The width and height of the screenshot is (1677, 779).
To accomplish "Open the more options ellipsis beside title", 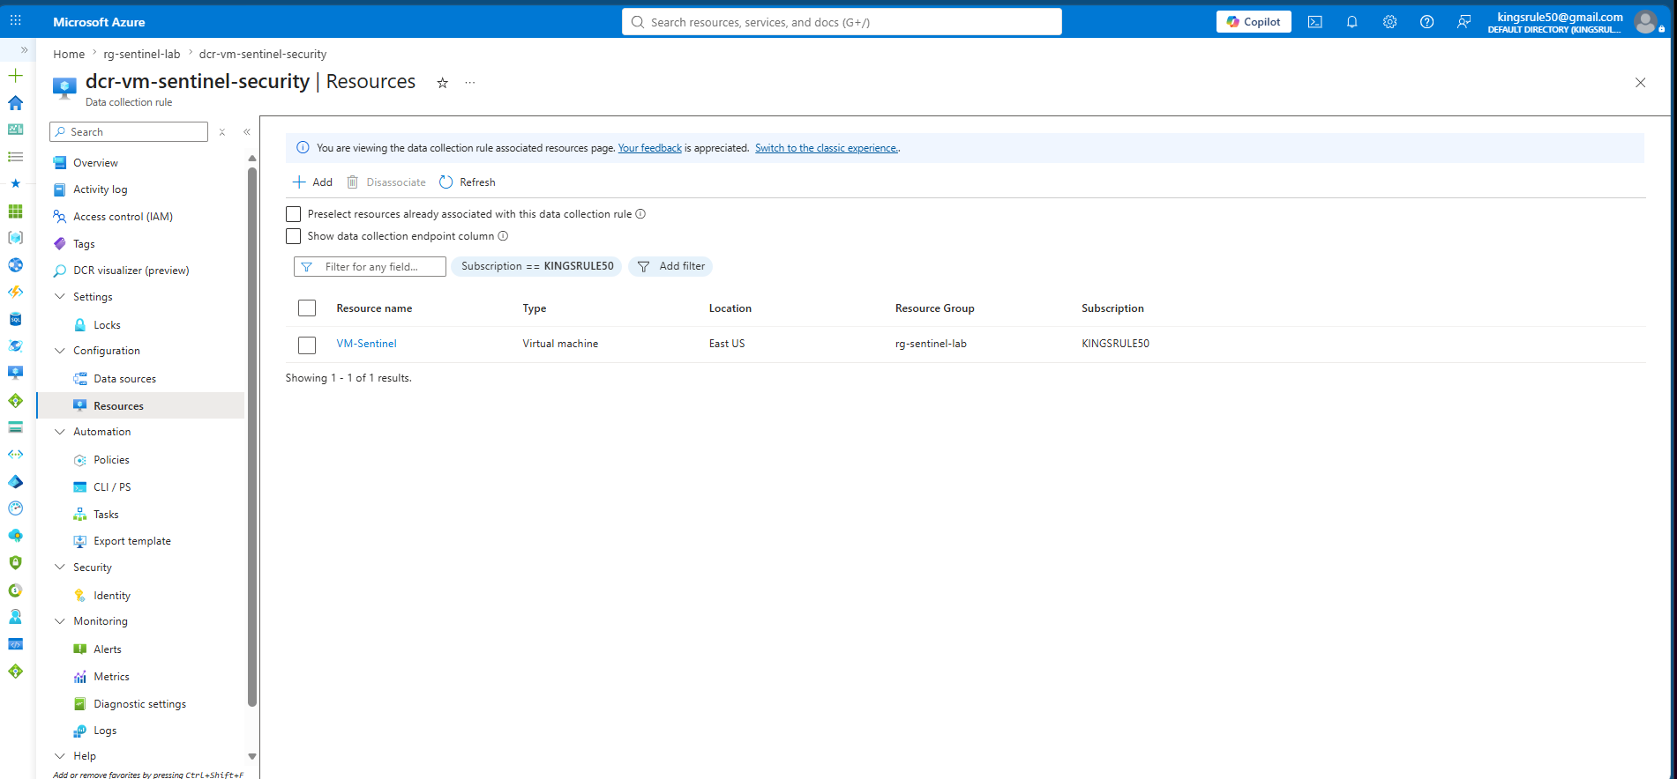I will [x=470, y=83].
